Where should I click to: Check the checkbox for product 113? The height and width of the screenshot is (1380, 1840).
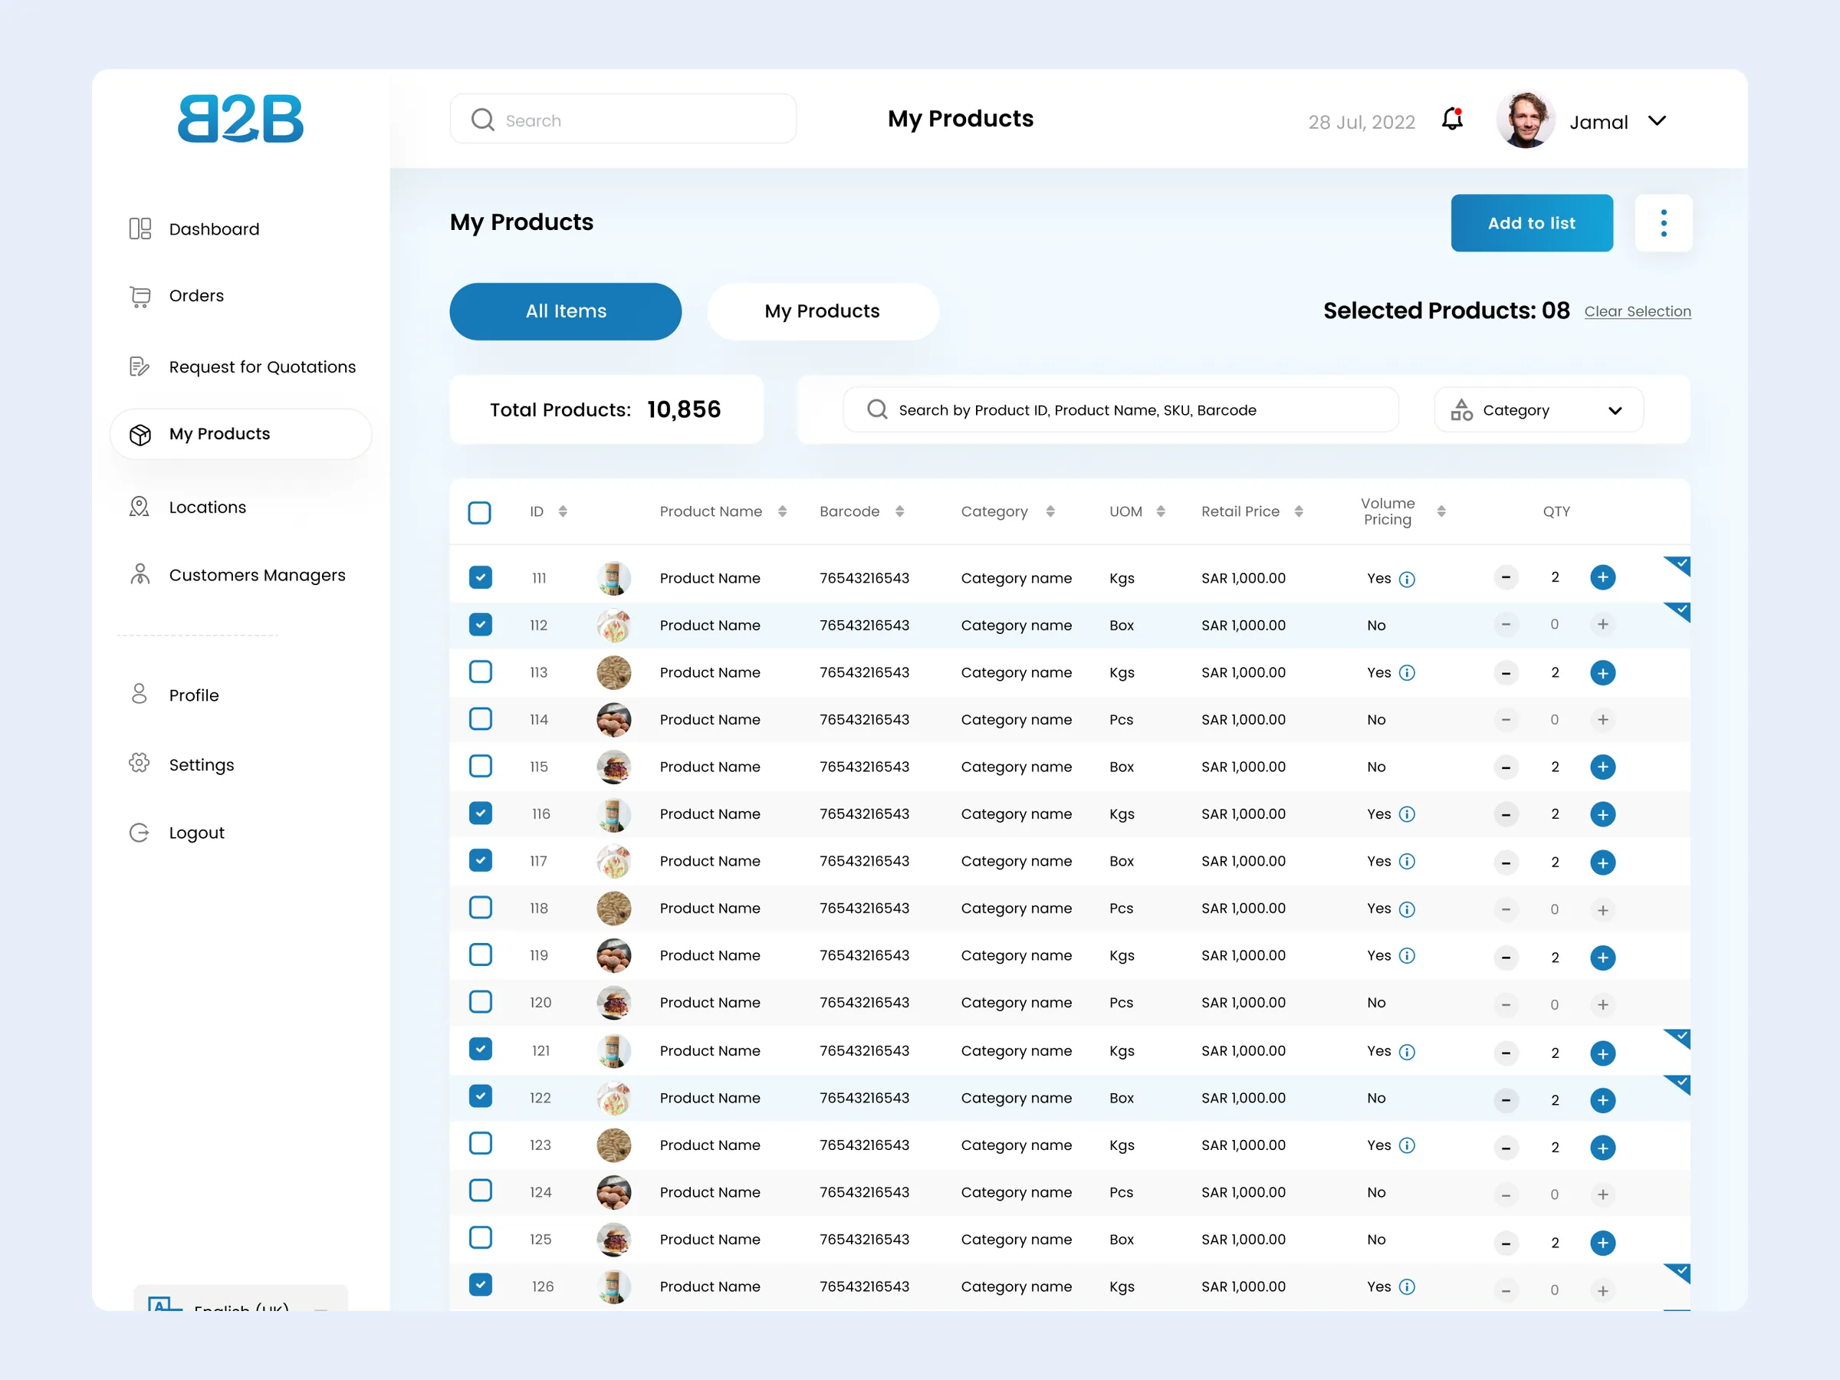tap(480, 672)
